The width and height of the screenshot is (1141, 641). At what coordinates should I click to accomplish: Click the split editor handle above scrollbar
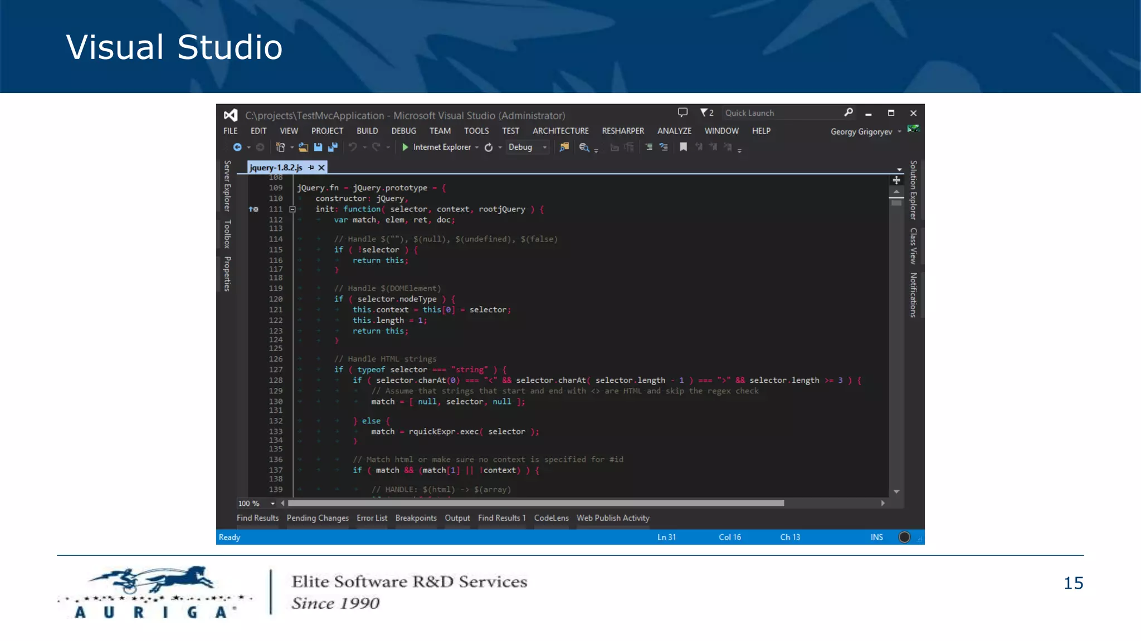(896, 180)
